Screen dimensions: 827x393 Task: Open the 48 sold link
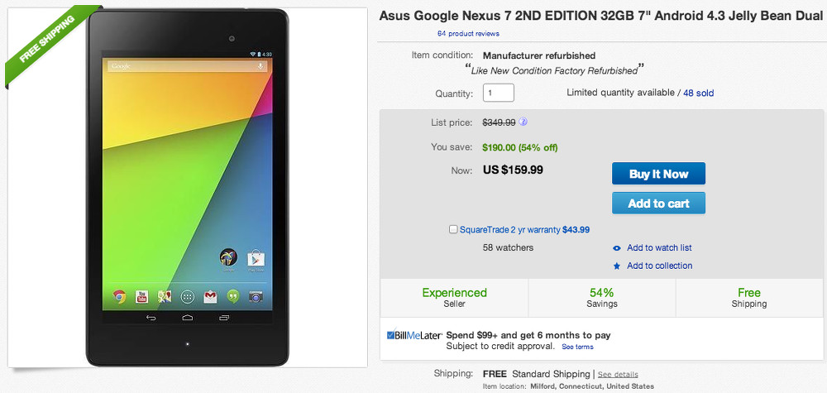pyautogui.click(x=698, y=93)
